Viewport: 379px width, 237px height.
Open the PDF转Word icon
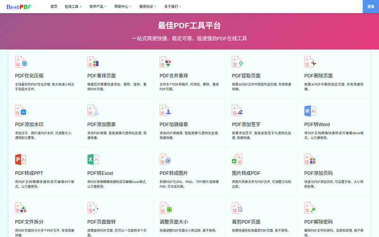(x=310, y=111)
